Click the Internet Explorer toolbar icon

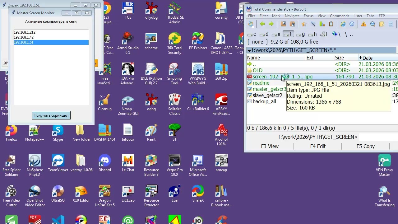point(343,24)
